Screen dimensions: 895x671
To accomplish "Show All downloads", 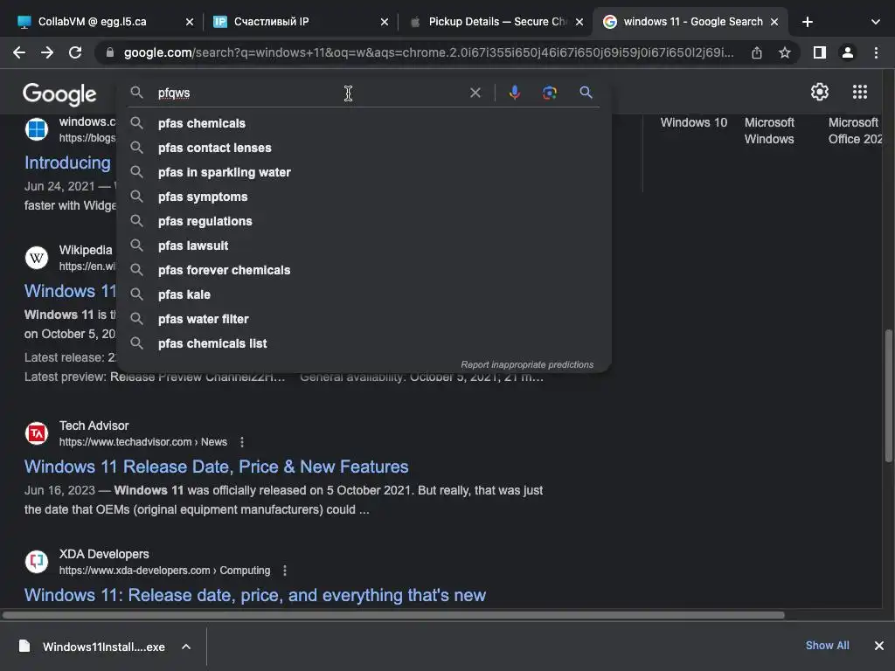I will pos(827,646).
